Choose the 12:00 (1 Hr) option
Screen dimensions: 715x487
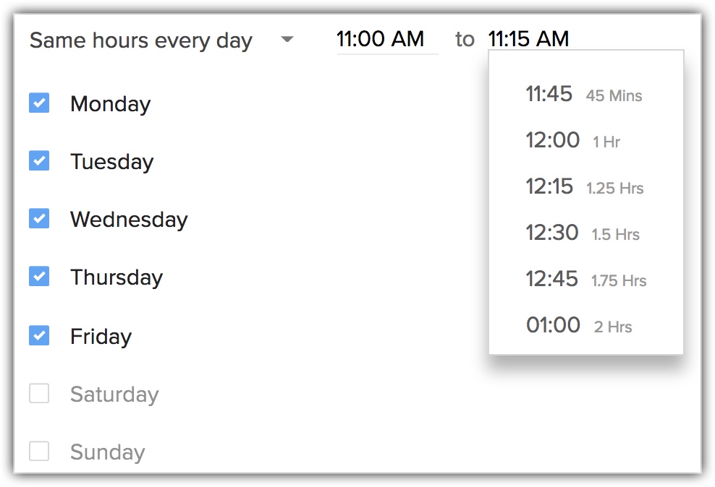coord(573,140)
